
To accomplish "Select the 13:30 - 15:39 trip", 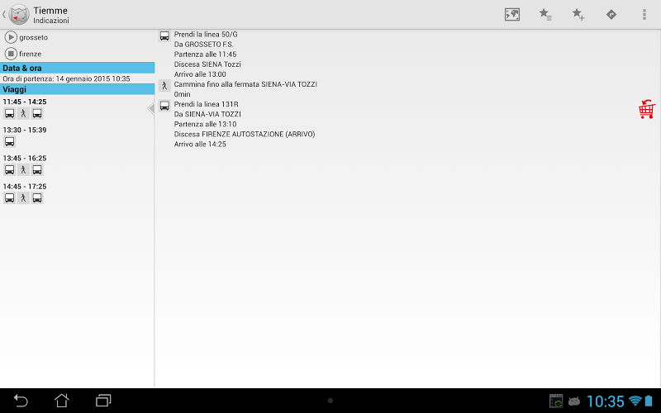I will pyautogui.click(x=77, y=136).
